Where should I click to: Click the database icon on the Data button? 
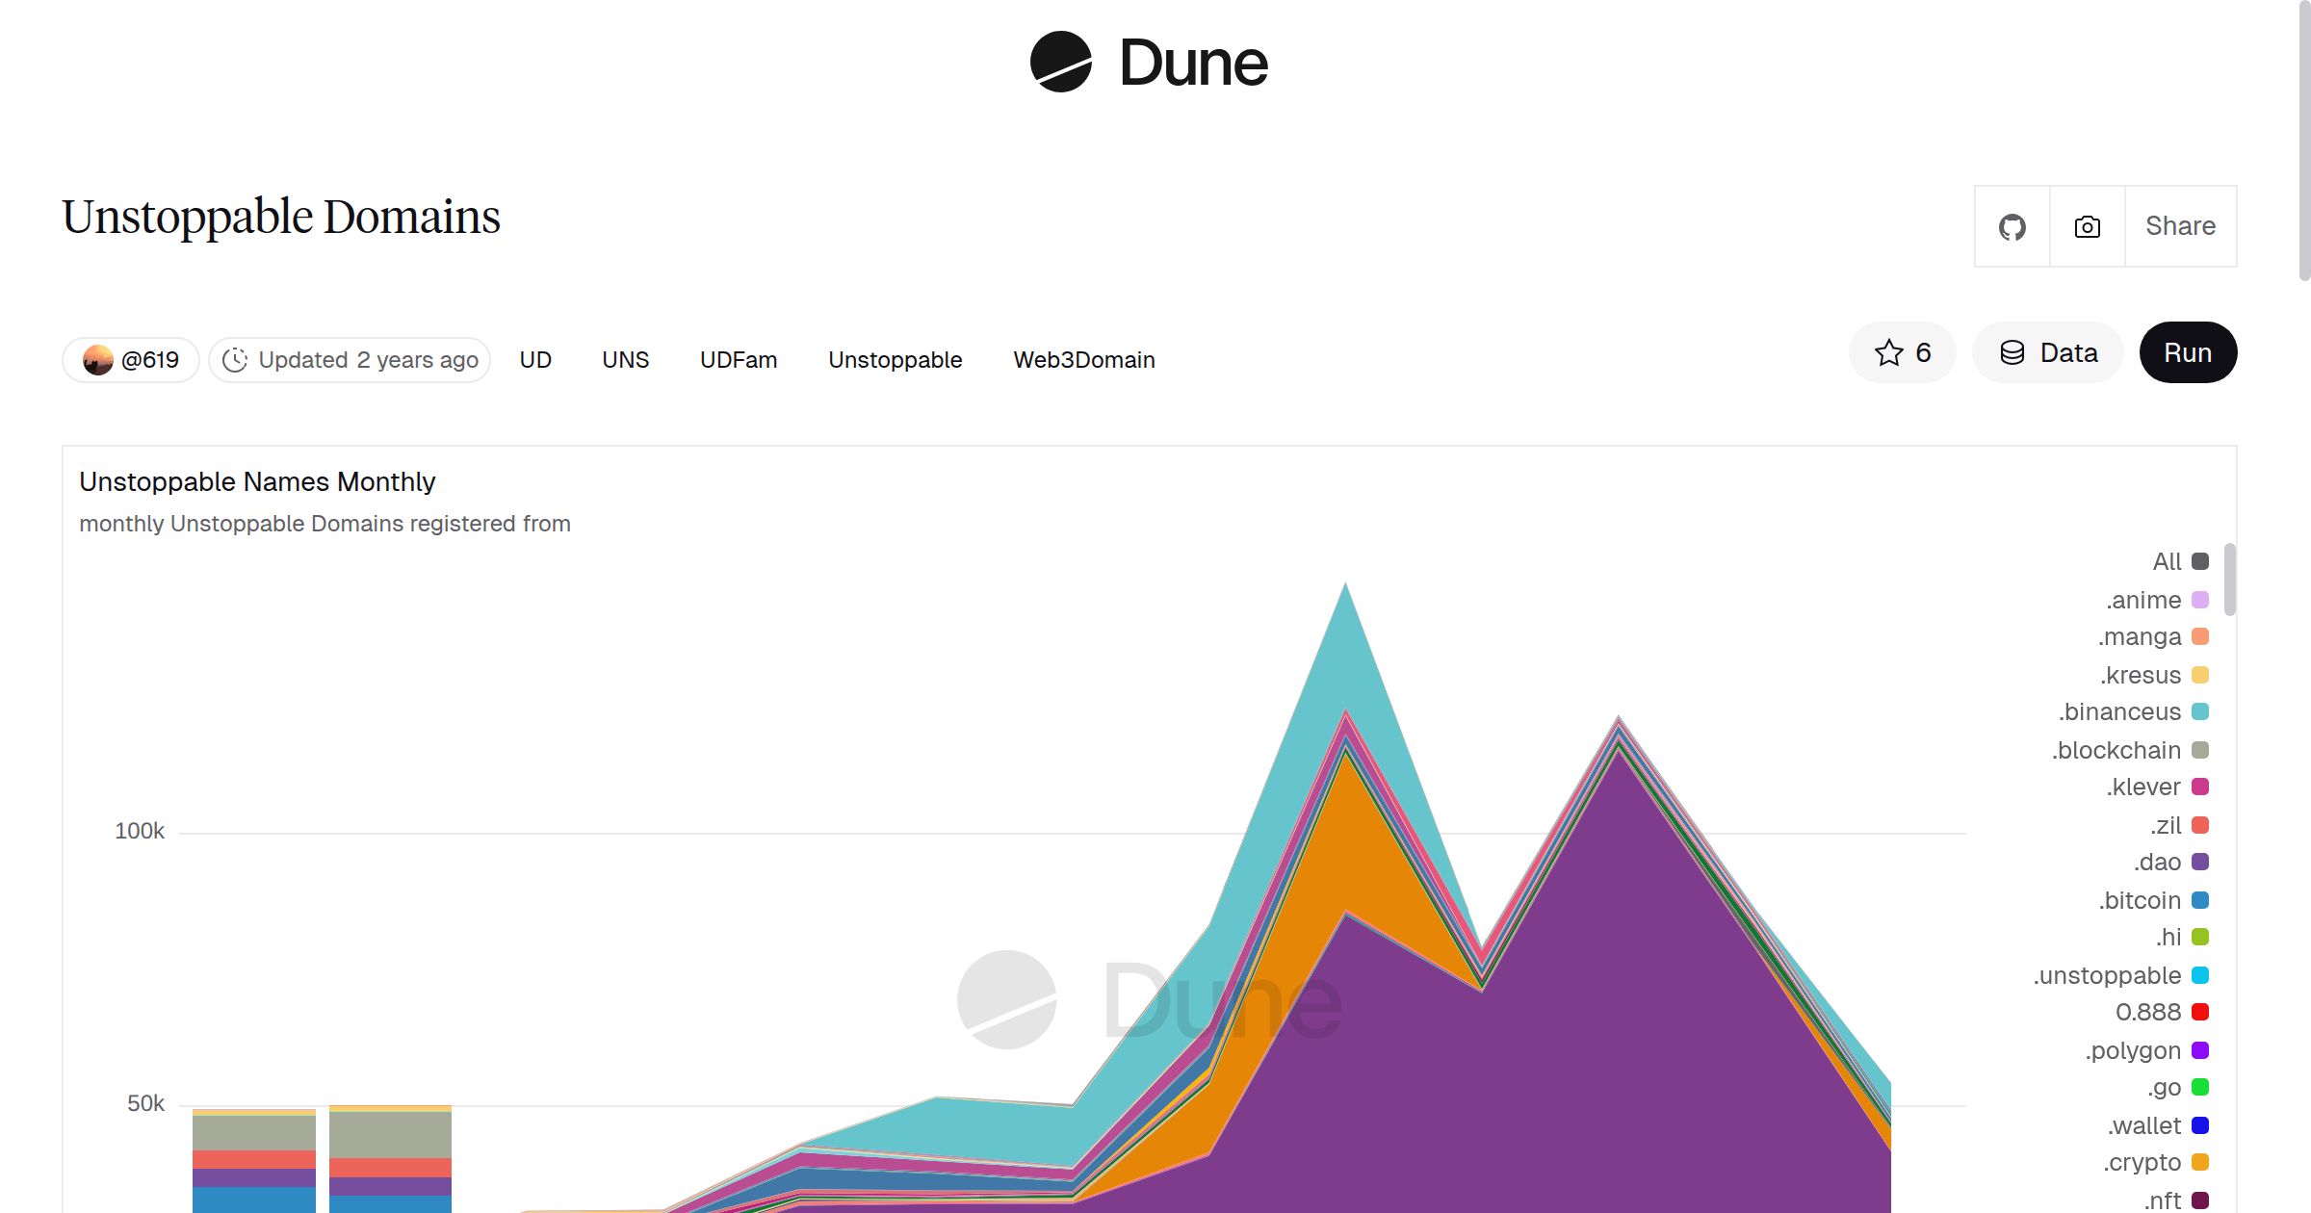click(2013, 352)
